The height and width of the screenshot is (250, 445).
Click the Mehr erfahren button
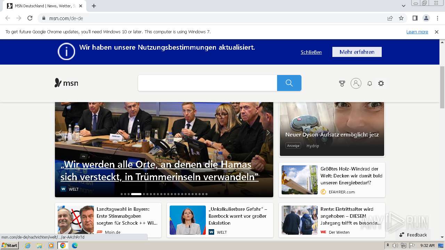pos(357,52)
